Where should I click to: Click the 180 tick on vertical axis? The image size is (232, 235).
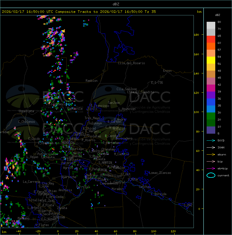pyautogui.click(x=196, y=35)
